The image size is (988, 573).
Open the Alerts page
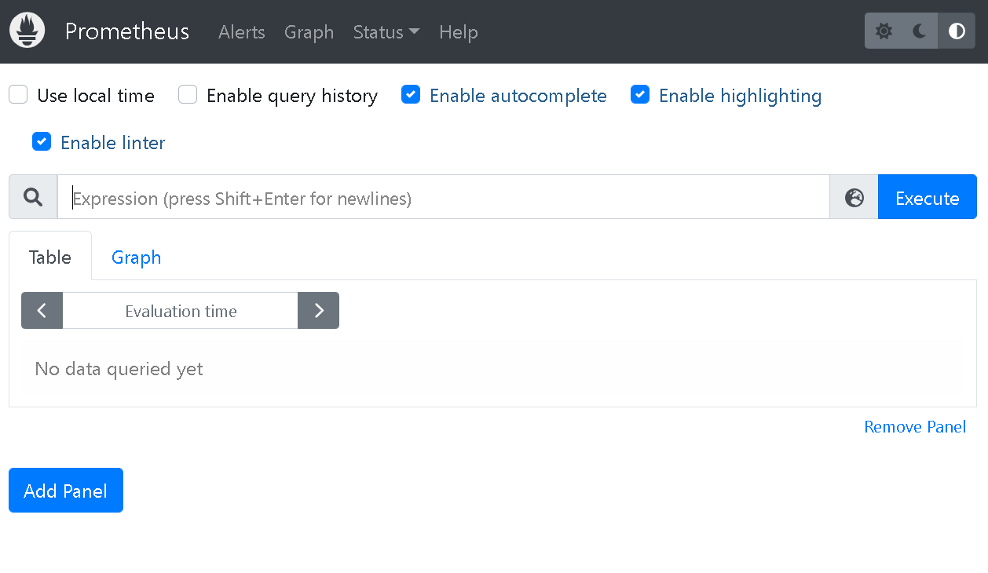(x=242, y=32)
